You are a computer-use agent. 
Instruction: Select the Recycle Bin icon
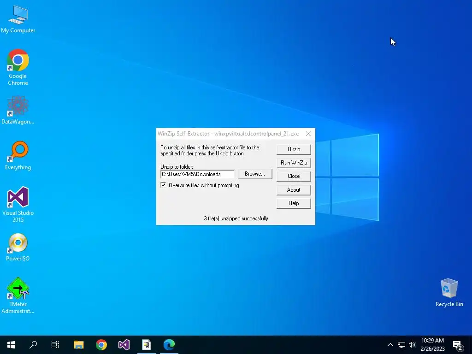pos(449,293)
